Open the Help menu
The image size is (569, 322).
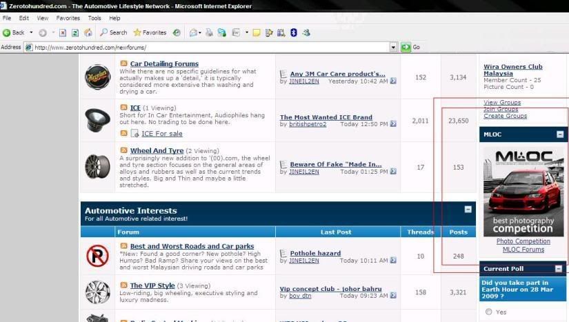click(114, 18)
